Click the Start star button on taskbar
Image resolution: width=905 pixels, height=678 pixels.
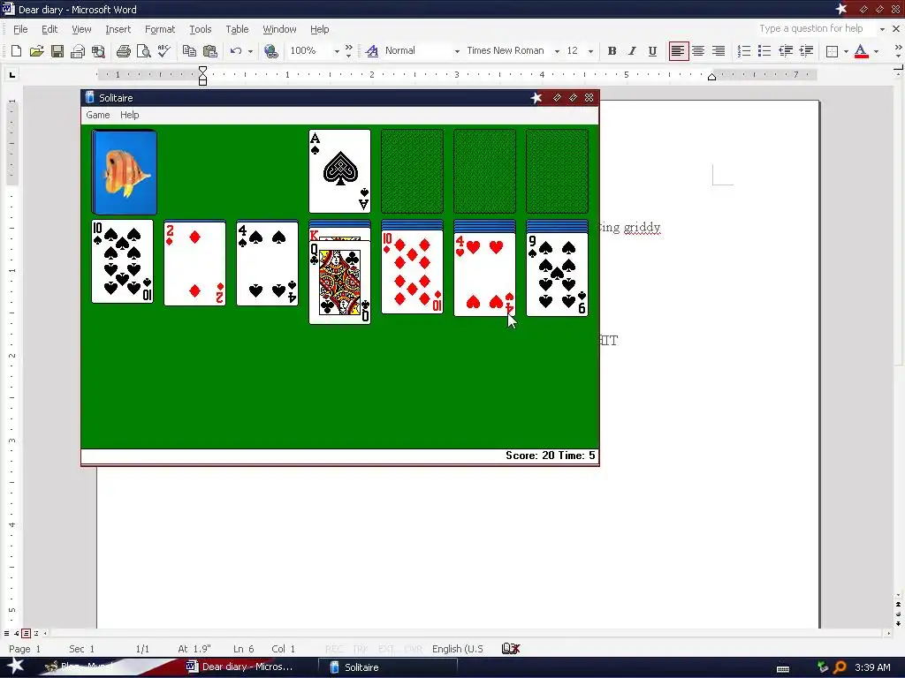click(x=15, y=666)
